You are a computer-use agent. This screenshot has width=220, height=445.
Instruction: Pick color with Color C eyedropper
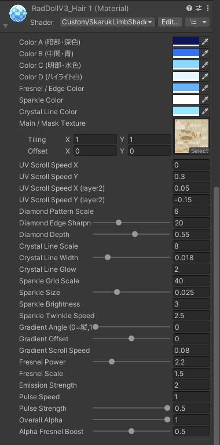[205, 65]
